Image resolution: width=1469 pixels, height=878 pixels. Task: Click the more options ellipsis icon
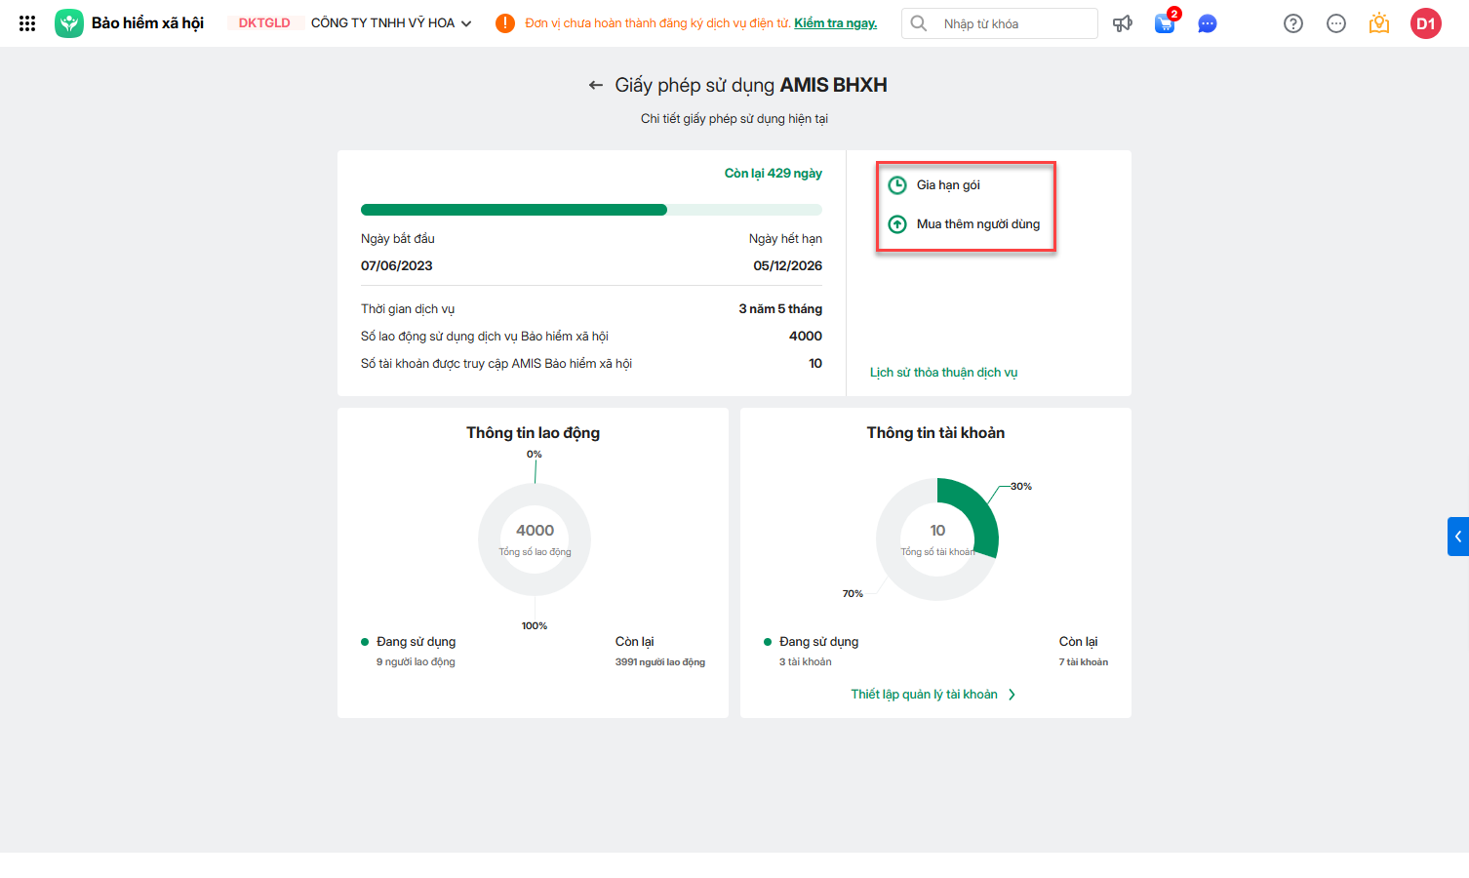pos(1335,23)
